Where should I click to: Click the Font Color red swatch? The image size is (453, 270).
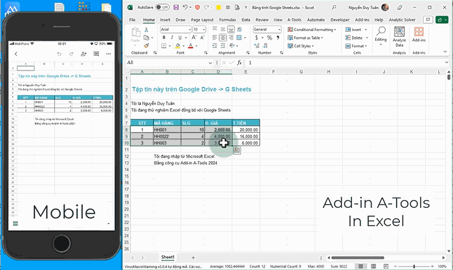click(x=191, y=46)
